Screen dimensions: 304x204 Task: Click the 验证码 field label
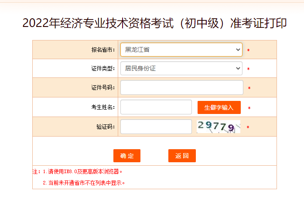click(x=106, y=127)
